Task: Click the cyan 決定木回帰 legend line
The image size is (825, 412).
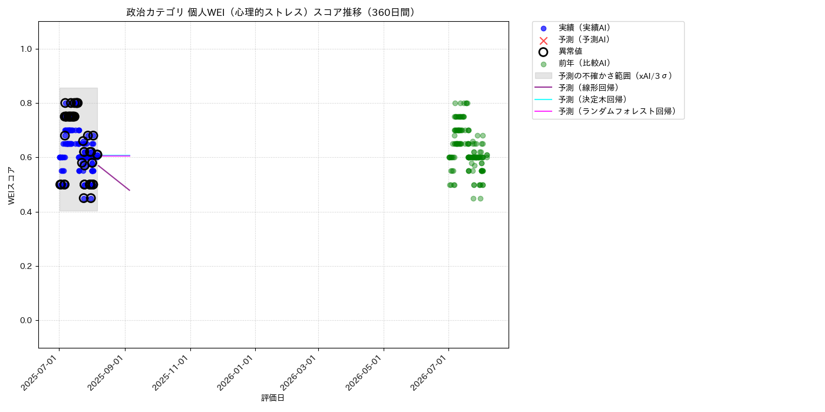Action: pos(543,99)
